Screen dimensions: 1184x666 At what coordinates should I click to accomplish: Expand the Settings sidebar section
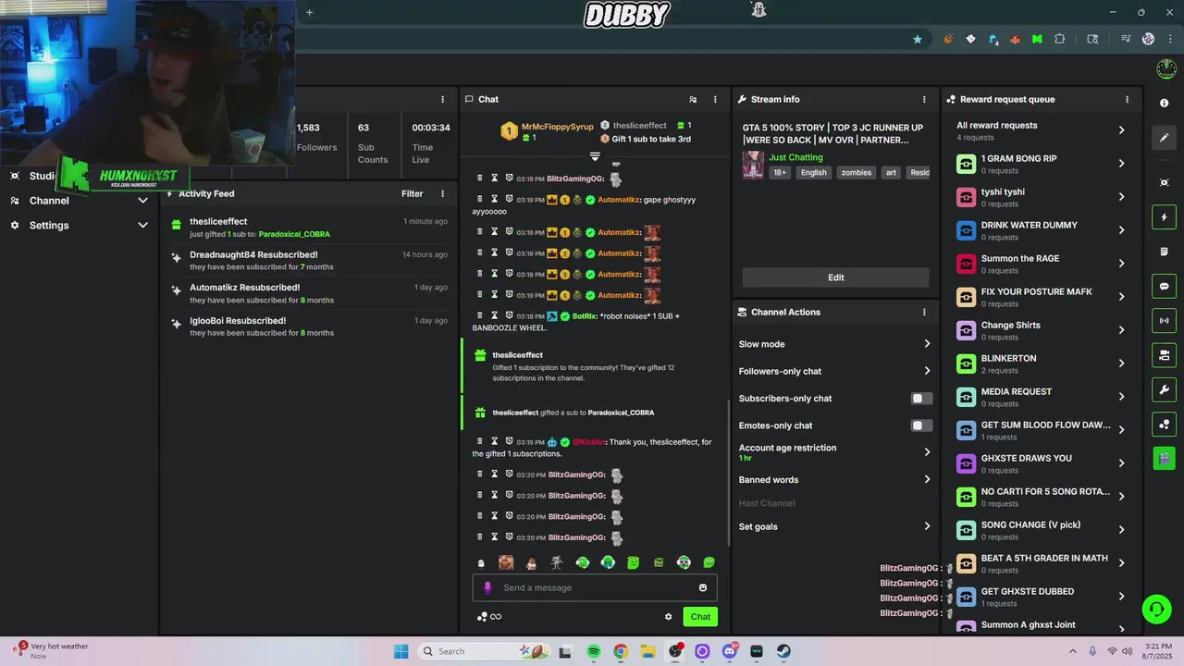click(80, 226)
